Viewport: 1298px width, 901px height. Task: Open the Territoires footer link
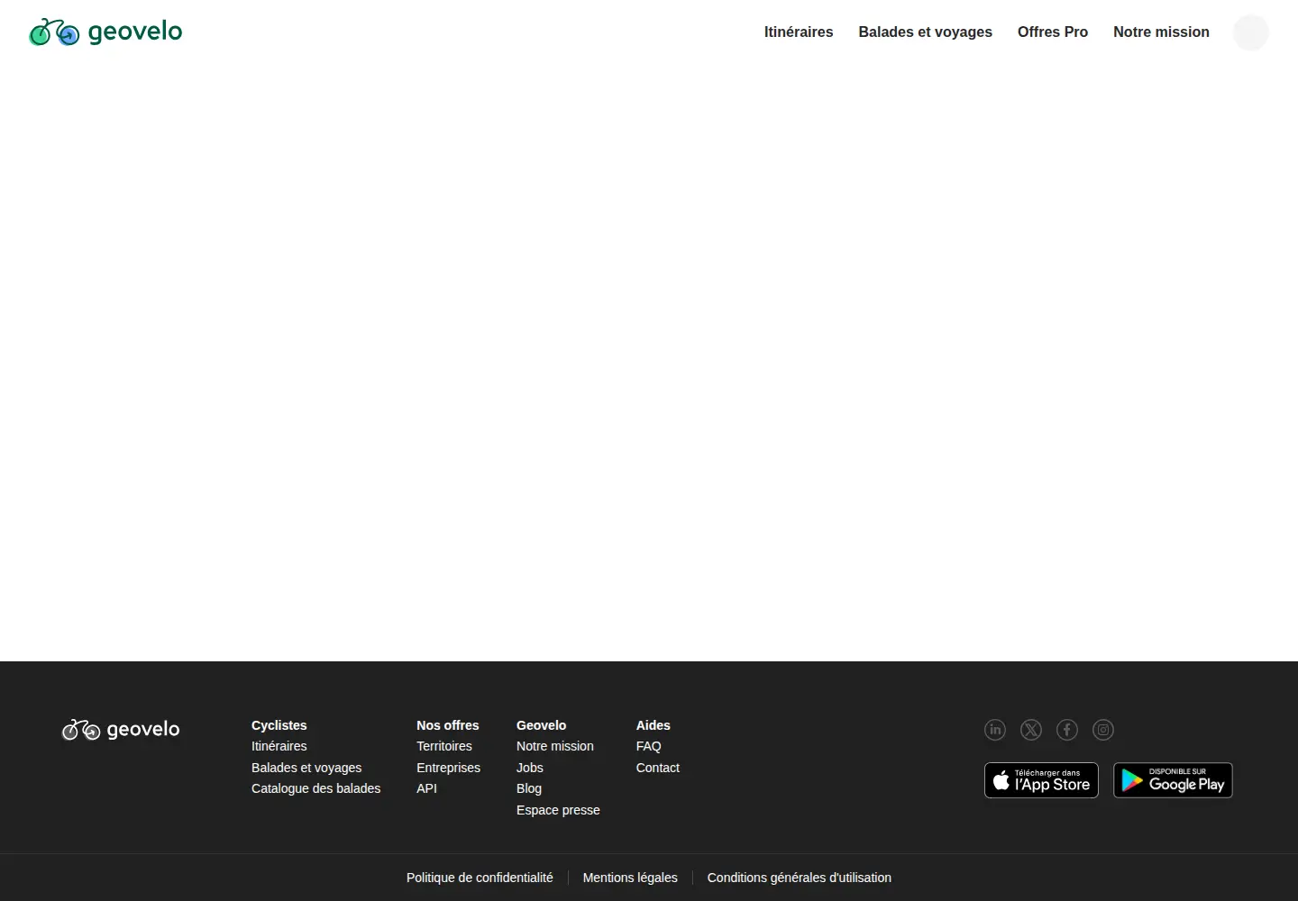coord(444,746)
